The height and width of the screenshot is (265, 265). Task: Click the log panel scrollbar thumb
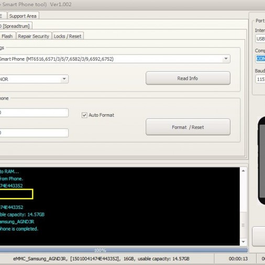click(x=244, y=225)
